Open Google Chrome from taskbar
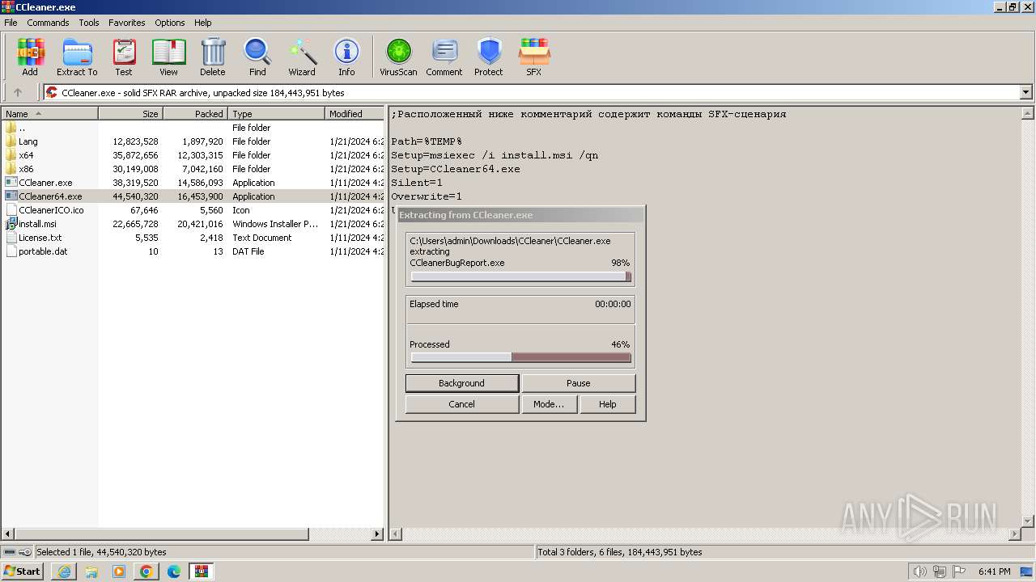Screen dimensions: 1036x582 point(146,571)
